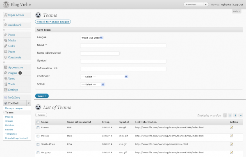Open Matches submenu item
Image resolution: width=246 pixels, height=157 pixels.
click(x=10, y=125)
